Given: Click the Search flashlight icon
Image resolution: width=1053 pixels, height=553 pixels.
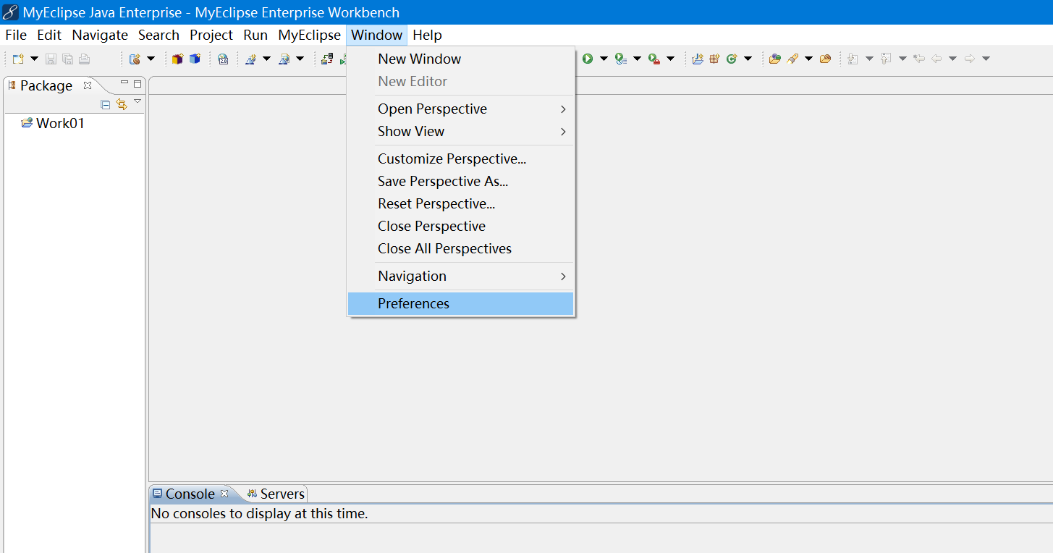Looking at the screenshot, I should pos(792,59).
